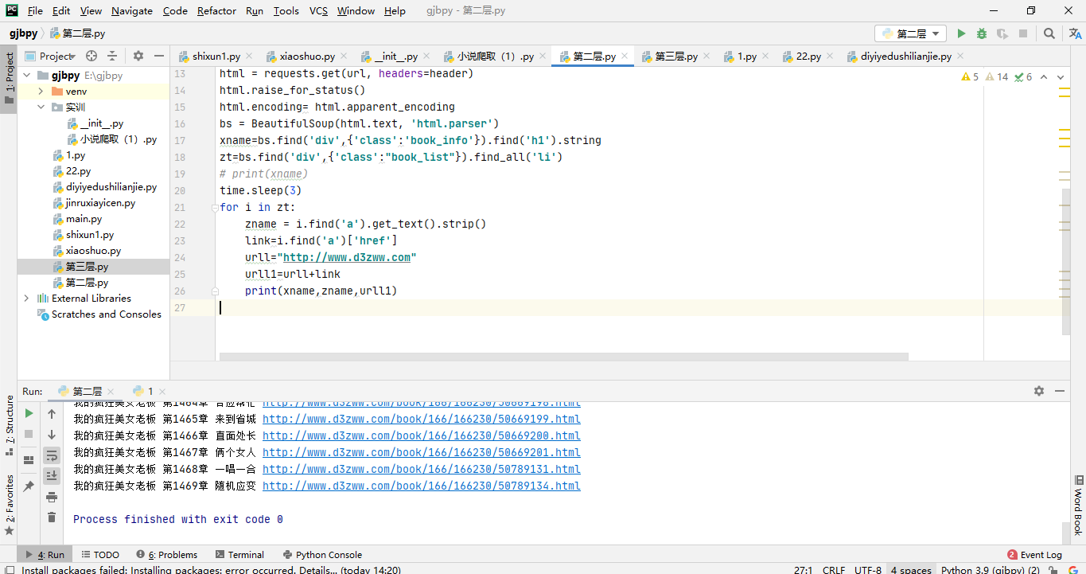1086x574 pixels.
Task: Rerun the script in the Run panel
Action: [29, 413]
